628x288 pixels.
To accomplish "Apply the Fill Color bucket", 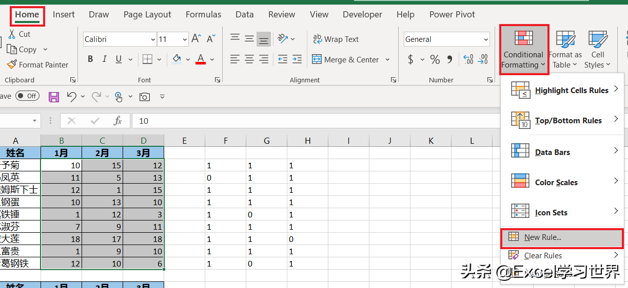I will tap(177, 59).
